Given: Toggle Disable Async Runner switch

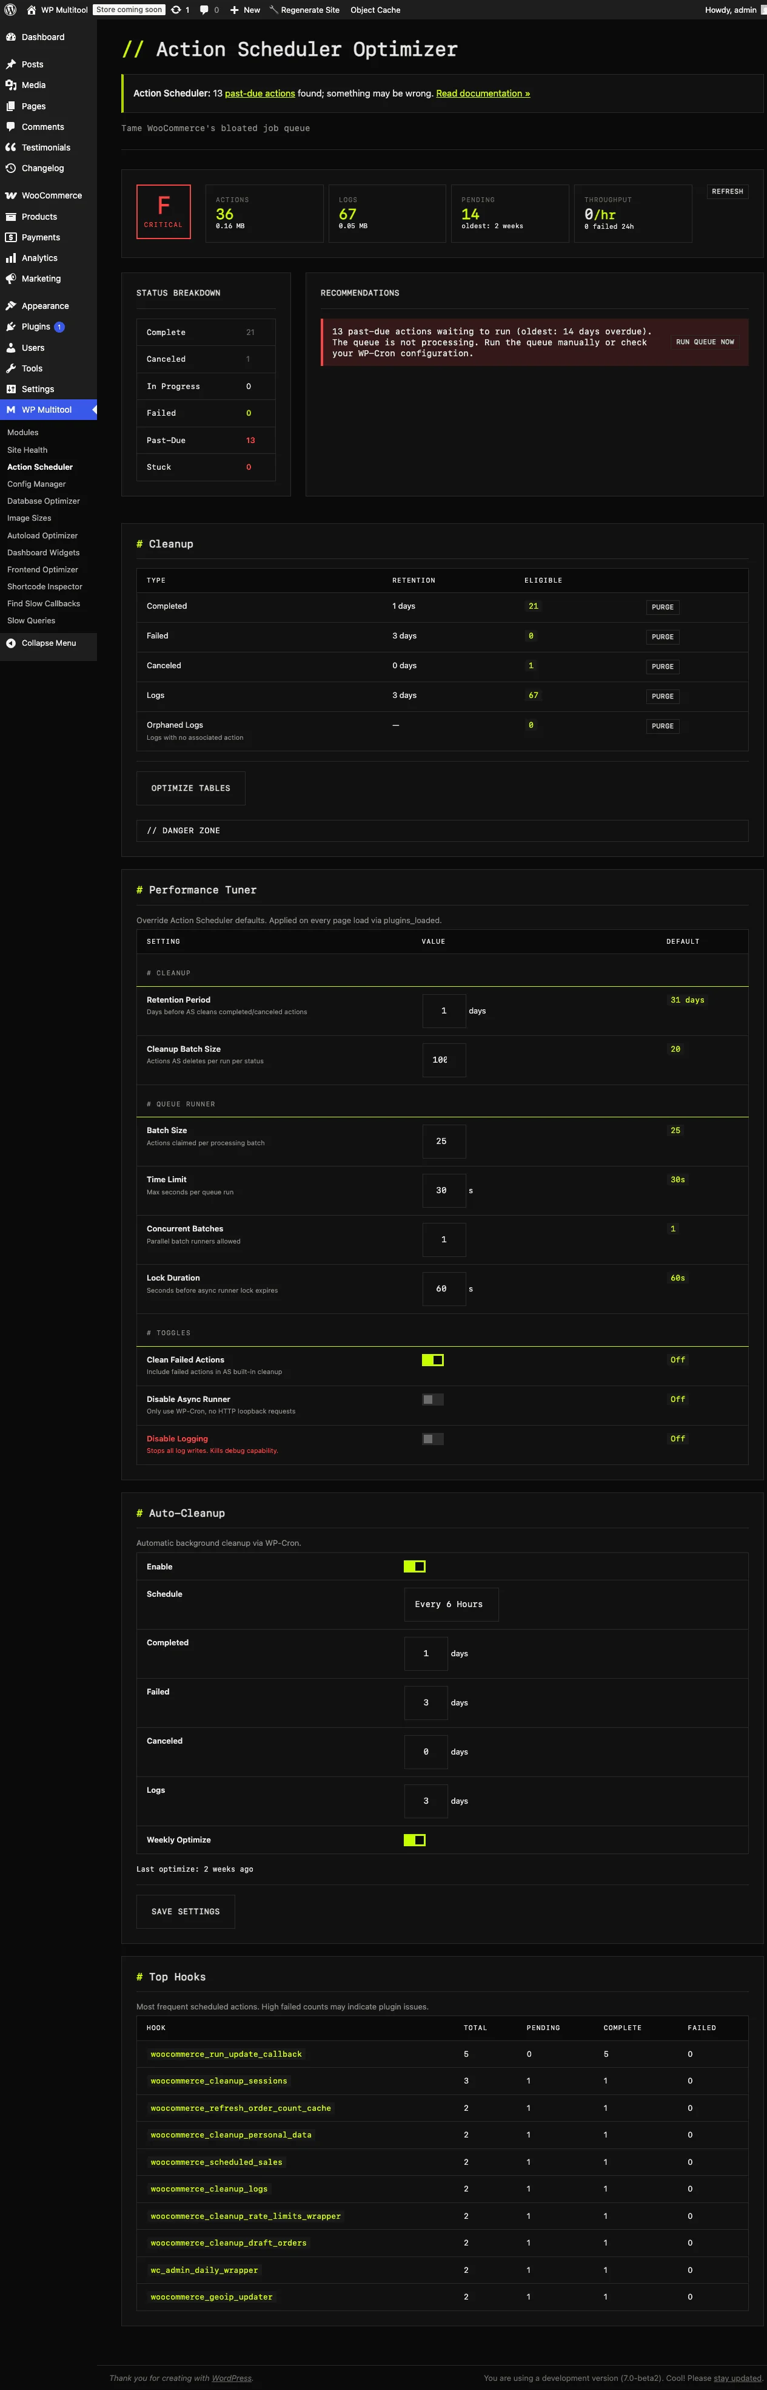Looking at the screenshot, I should point(432,1399).
